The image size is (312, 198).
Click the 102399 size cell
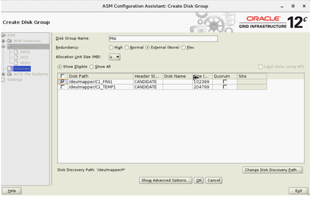point(202,82)
